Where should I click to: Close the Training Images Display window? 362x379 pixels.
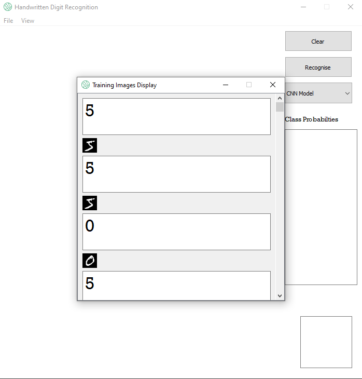pos(273,85)
